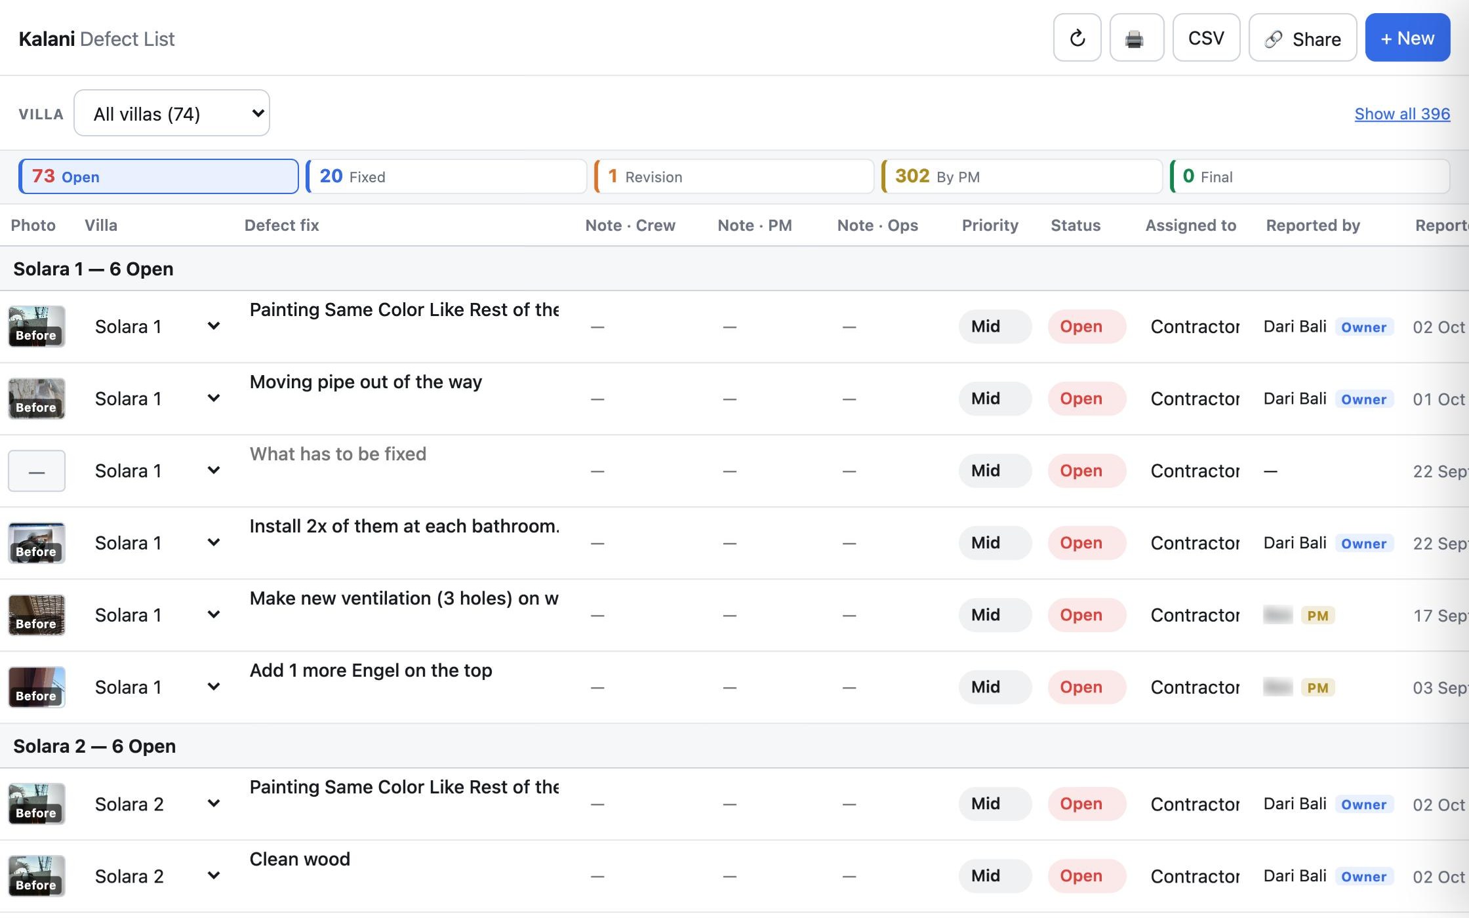Click the Note · PM column header
Screen dimensions: 1469x918
[754, 225]
